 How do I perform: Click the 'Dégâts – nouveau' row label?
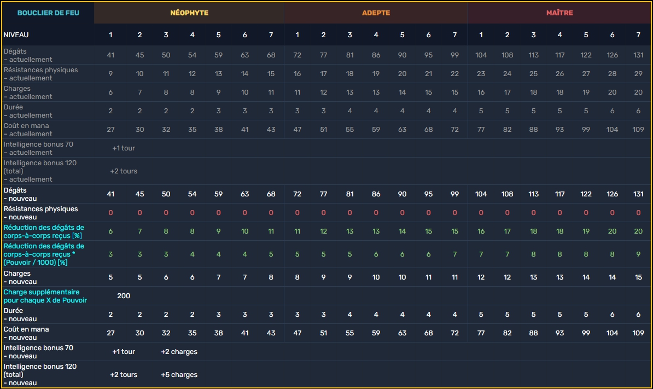point(20,194)
